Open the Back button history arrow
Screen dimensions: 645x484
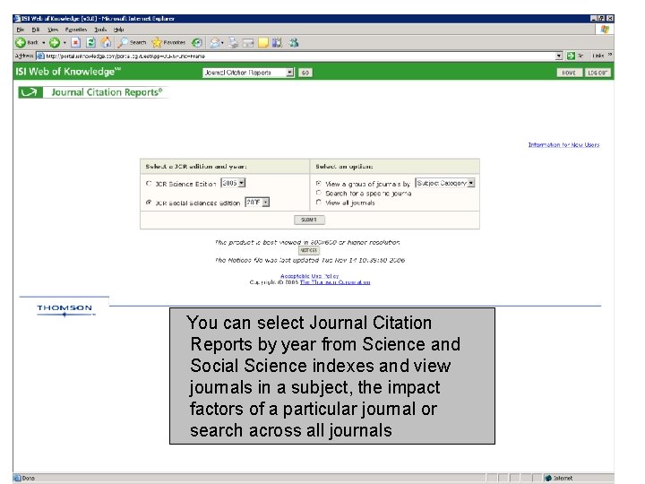click(44, 43)
